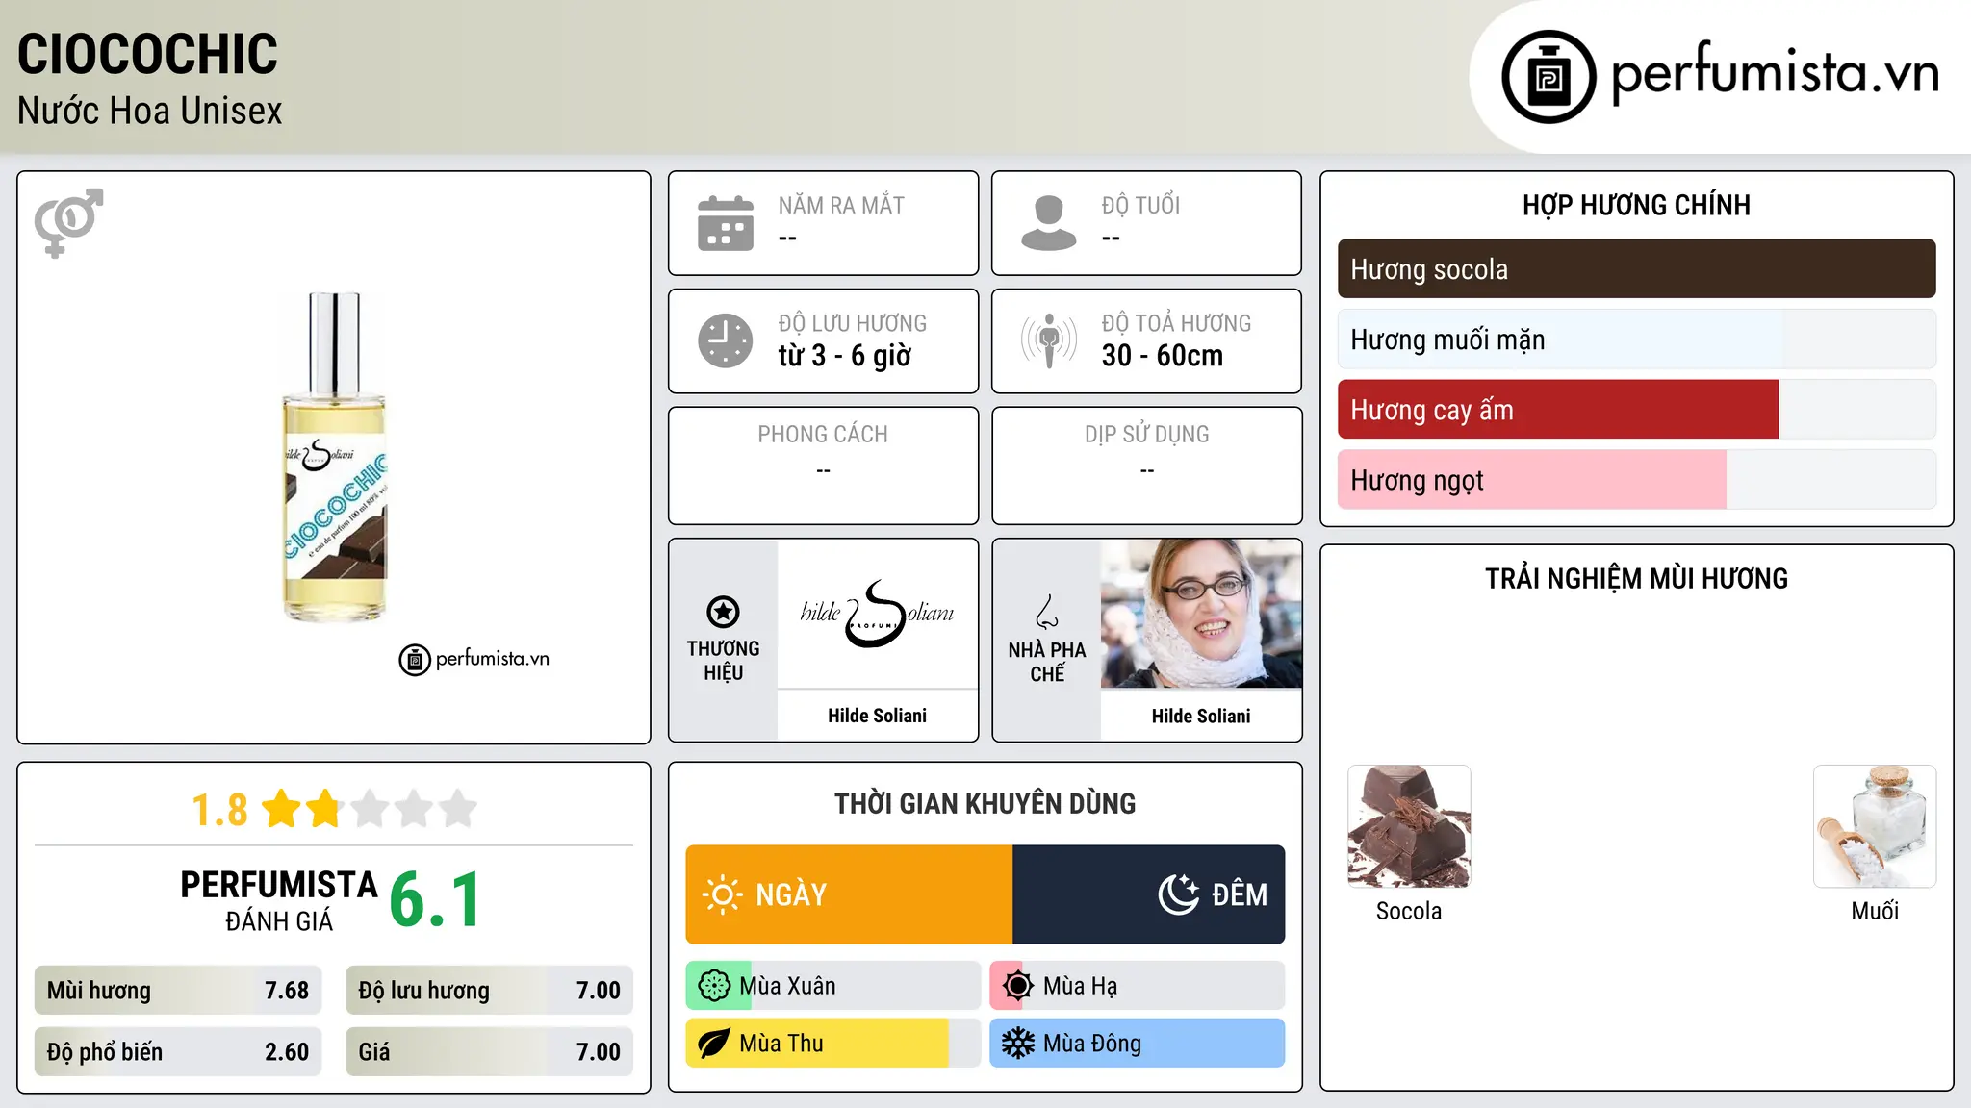Click the Muối note label

(x=1875, y=911)
